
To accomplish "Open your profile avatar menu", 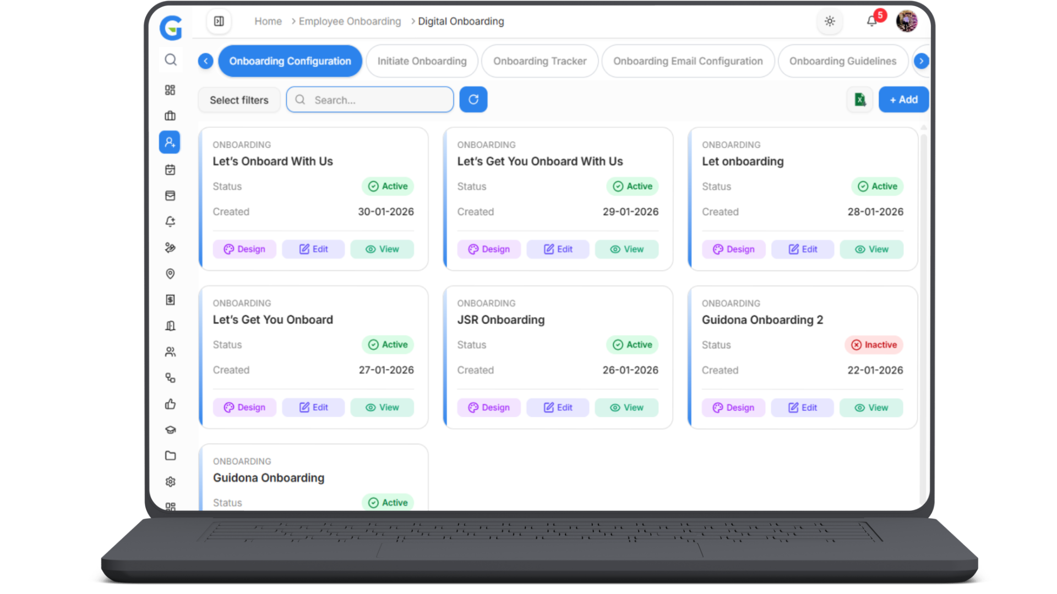I will pos(907,21).
